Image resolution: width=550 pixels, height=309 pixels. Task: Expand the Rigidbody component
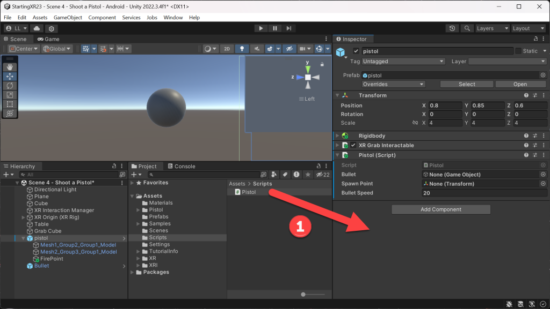(x=337, y=135)
